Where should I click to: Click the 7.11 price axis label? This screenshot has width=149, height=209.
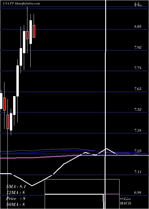click(x=138, y=172)
